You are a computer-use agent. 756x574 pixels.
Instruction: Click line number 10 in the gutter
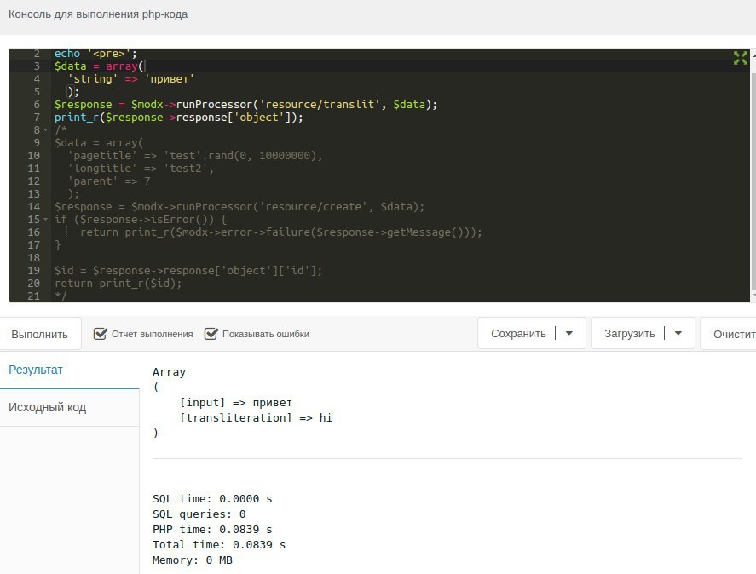(x=34, y=156)
